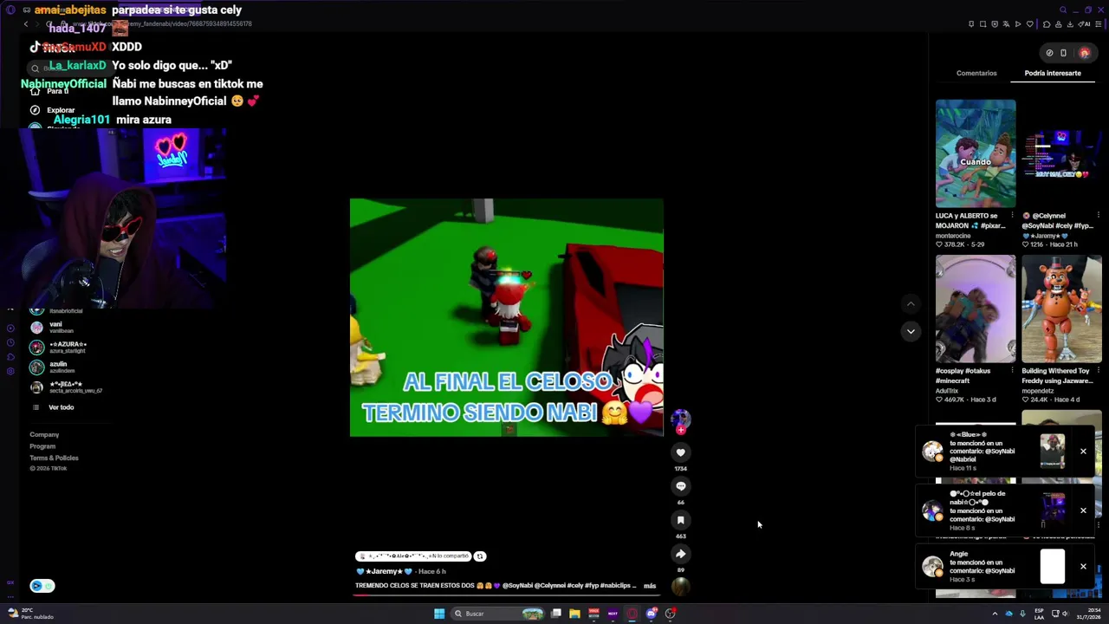Open the AI assistant icon in browser toolbar

[x=1086, y=24]
